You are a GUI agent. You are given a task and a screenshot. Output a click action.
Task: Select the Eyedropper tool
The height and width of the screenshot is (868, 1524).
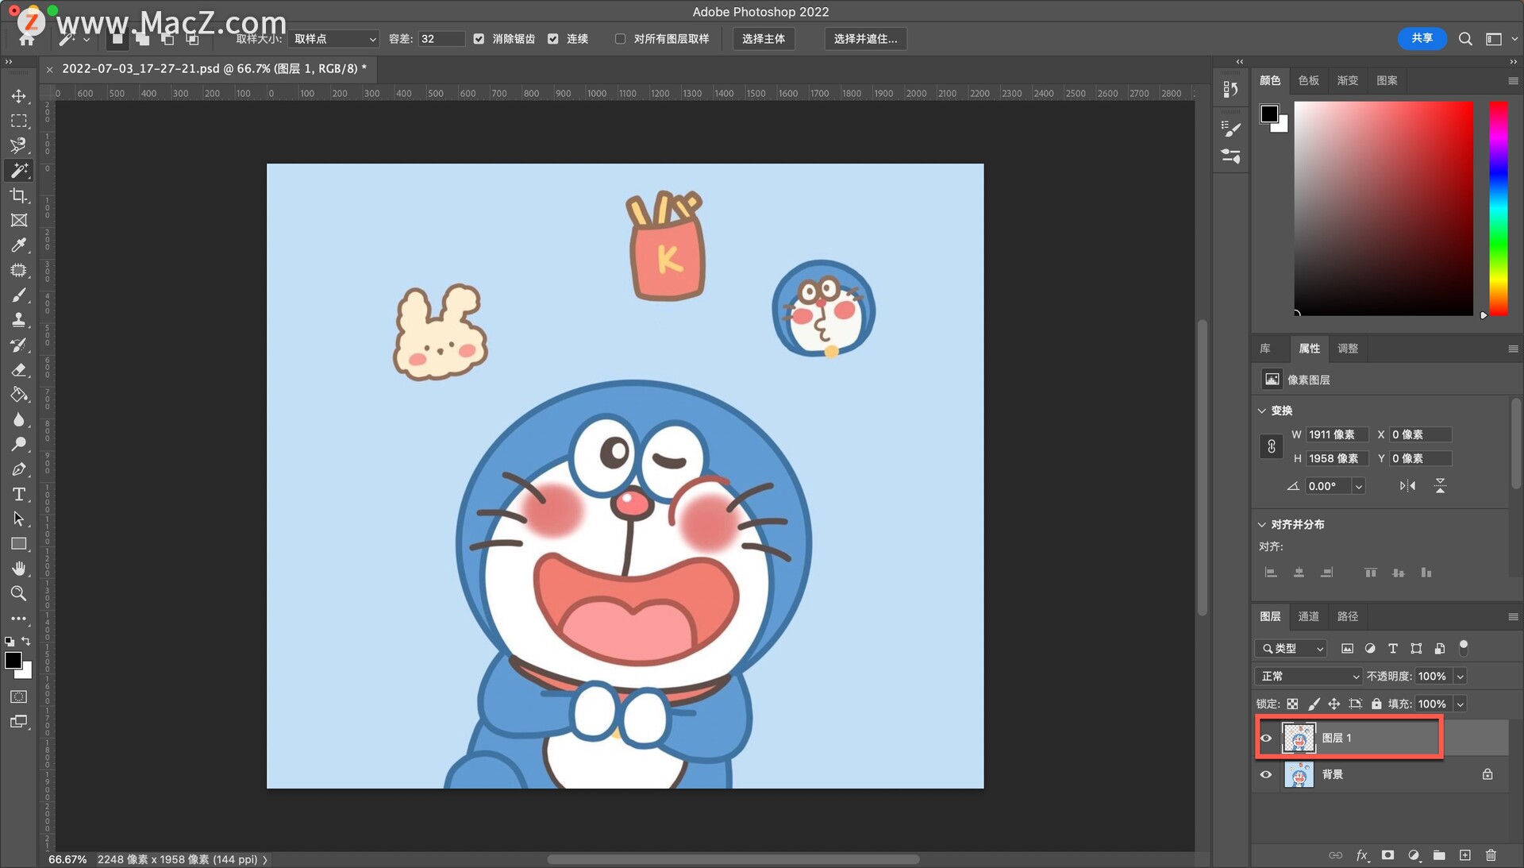point(18,245)
